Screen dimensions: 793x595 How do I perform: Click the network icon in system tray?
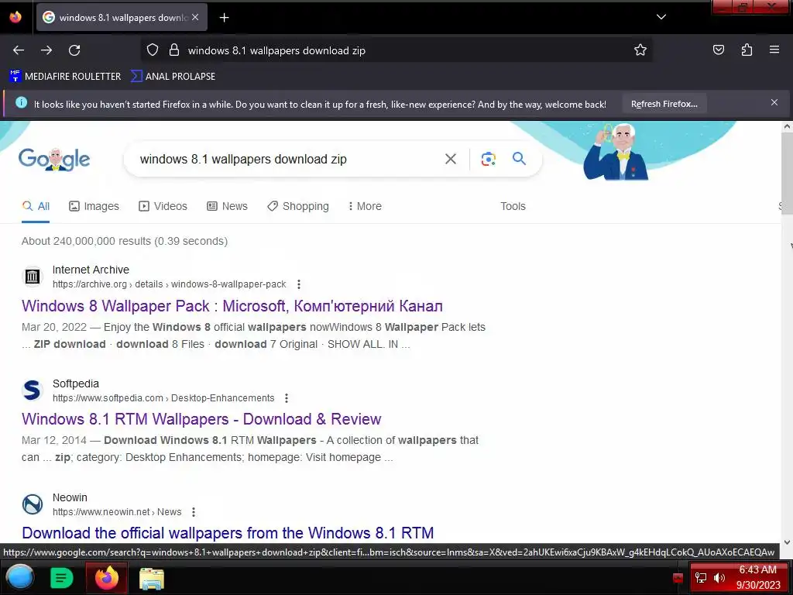(700, 578)
